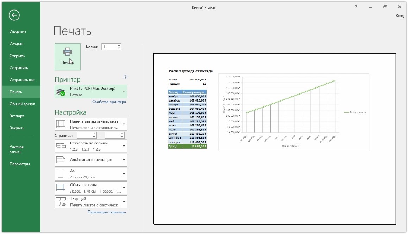
Task: Click the Вход sign-in link
Action: (x=400, y=15)
